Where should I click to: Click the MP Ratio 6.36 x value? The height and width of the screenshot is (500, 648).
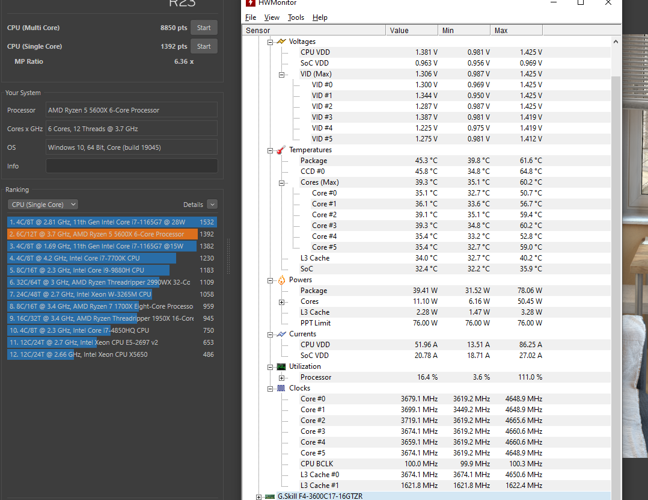click(x=184, y=61)
